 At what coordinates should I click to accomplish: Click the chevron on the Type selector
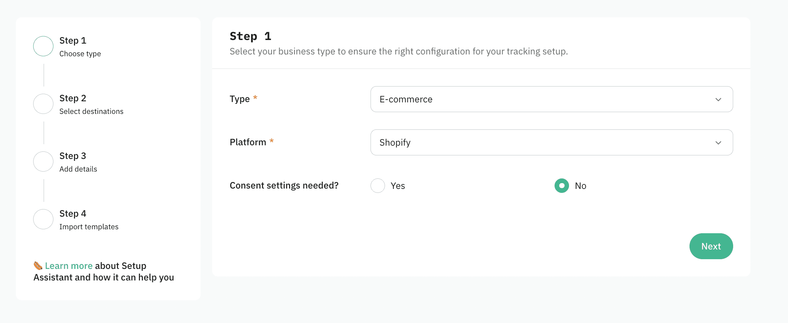click(718, 99)
